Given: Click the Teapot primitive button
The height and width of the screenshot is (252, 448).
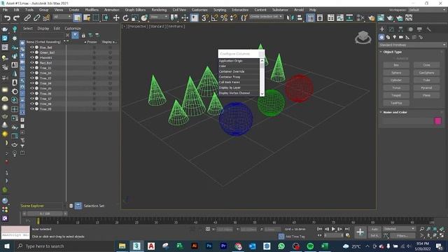Looking at the screenshot, I should (396, 95).
